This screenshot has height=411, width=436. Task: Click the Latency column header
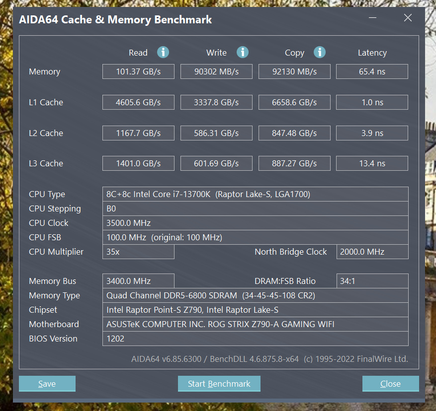click(x=372, y=53)
